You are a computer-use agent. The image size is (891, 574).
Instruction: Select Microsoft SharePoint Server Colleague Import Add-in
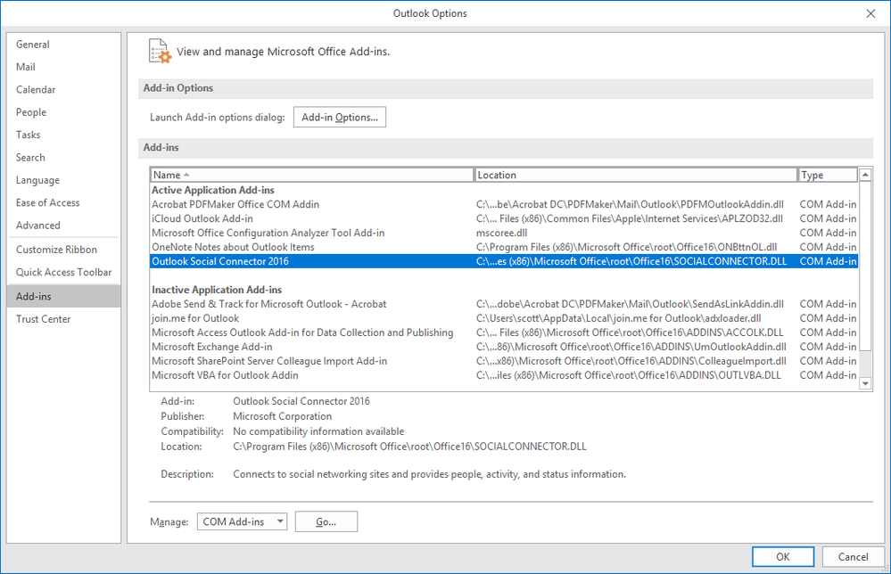[x=504, y=361]
